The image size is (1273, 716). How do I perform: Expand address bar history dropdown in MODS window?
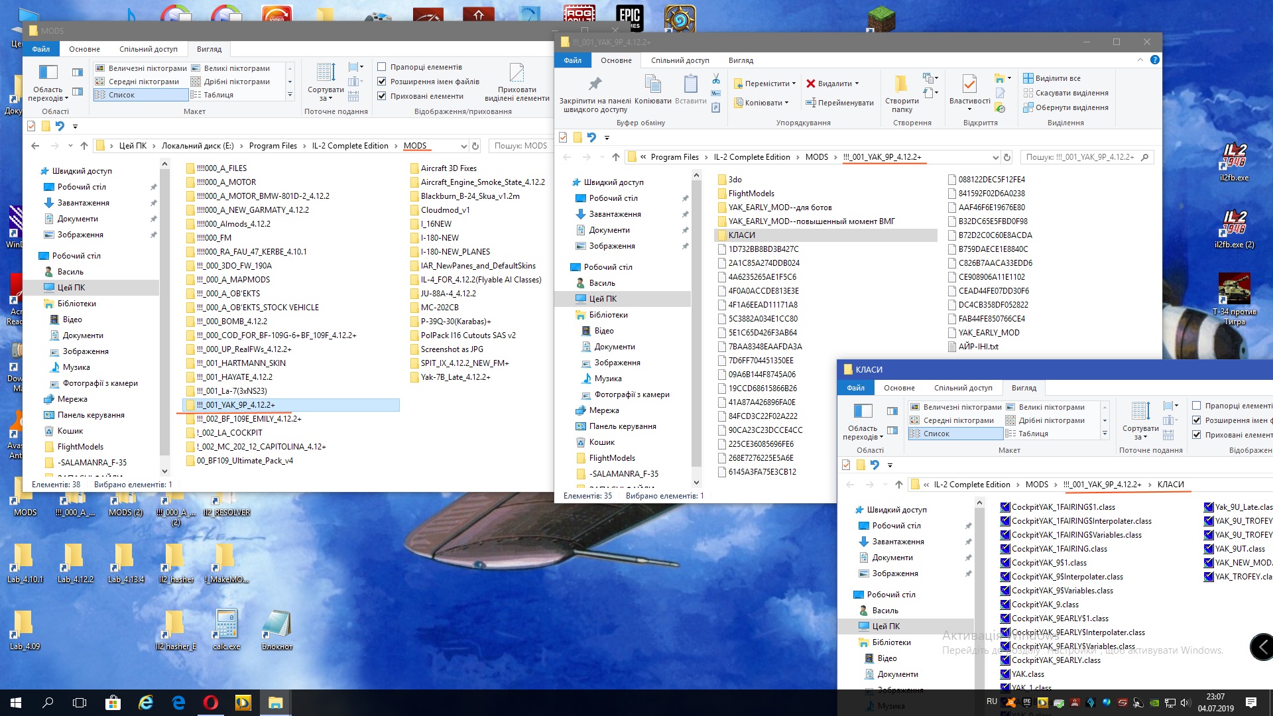[463, 146]
